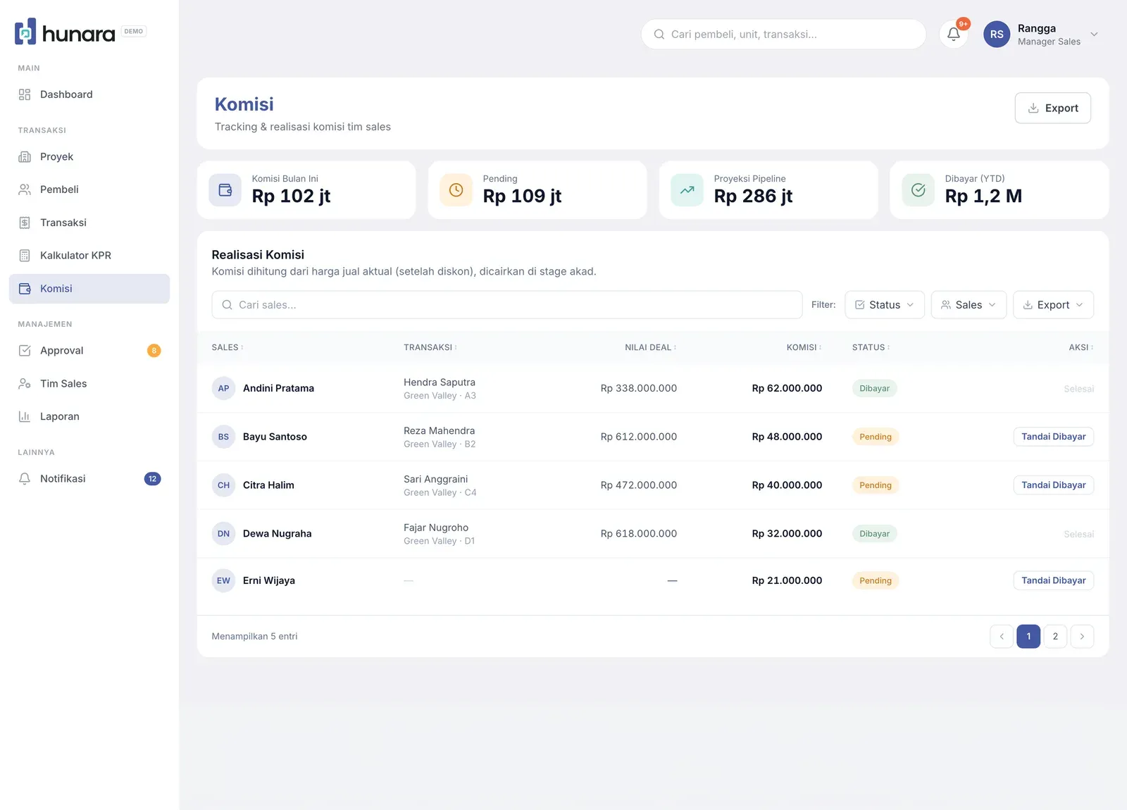Click the BS avatar for Bayu Santoso
1127x810 pixels.
click(223, 437)
